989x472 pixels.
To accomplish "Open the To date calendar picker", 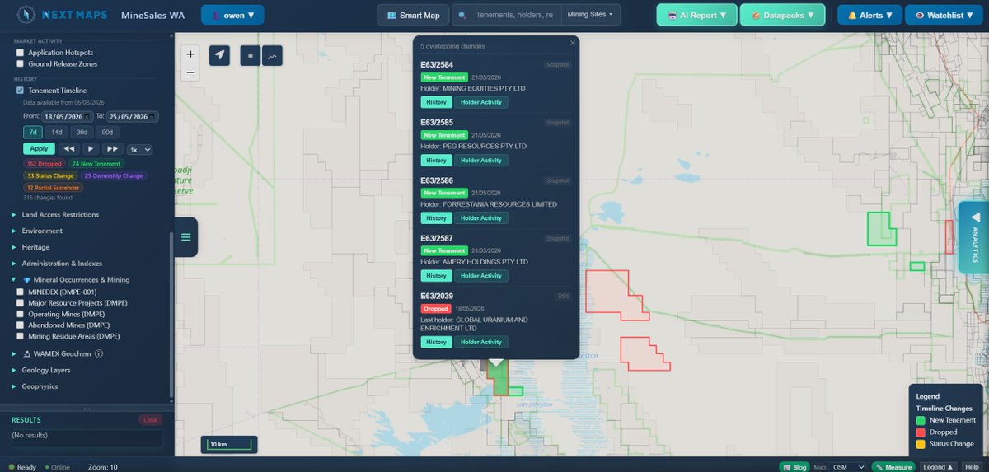I will [x=152, y=117].
